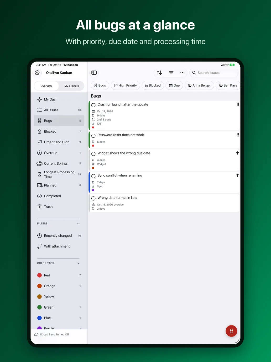271x362 pixels.
Task: Select the Green color tag
Action: click(x=59, y=307)
